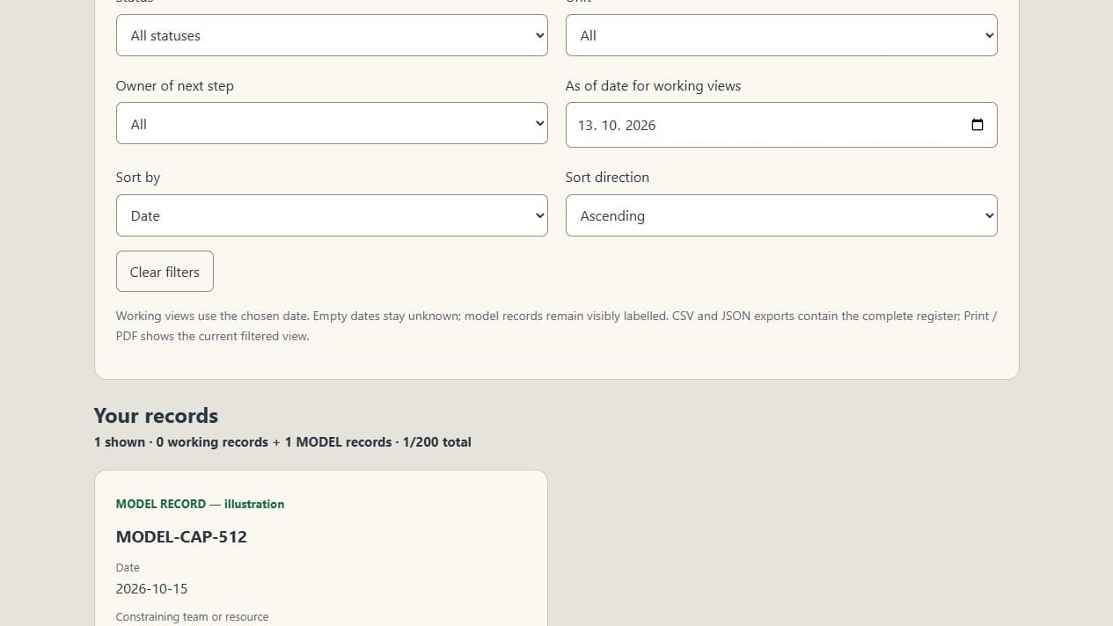Click the Sort direction label
The image size is (1113, 626).
pos(607,178)
